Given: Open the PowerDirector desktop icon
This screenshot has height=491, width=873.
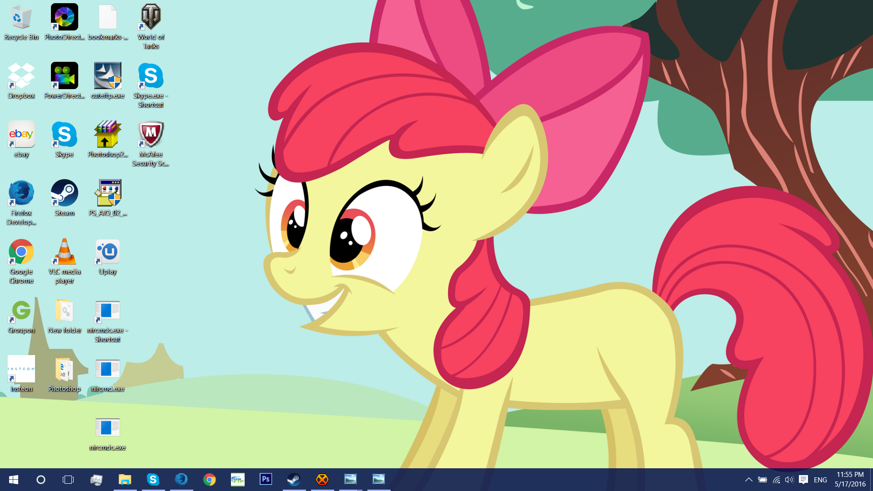Looking at the screenshot, I should 64,76.
